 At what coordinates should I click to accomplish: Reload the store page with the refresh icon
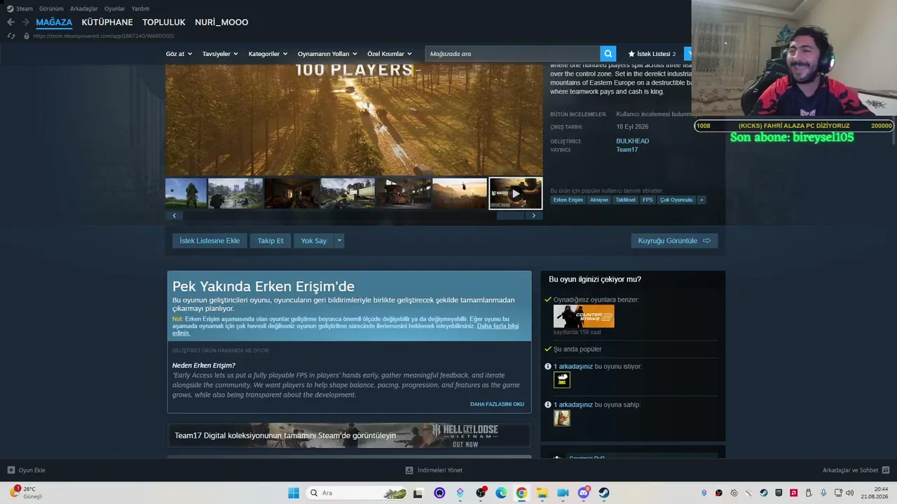point(11,36)
